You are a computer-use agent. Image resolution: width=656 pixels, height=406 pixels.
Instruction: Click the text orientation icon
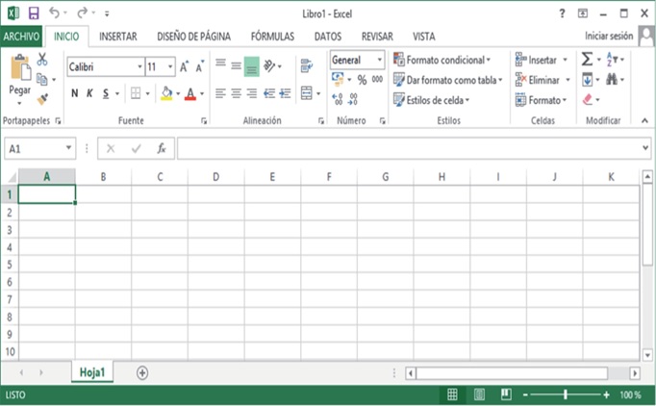pos(270,66)
